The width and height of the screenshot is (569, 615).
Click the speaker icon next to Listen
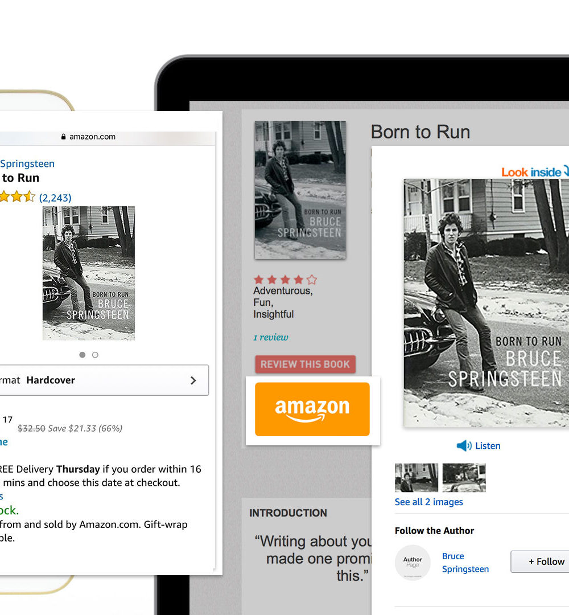pyautogui.click(x=464, y=445)
